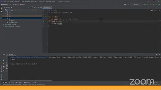Click KotlinApp1 in navigation breadcrumb
The image size is (161, 90).
5,4
